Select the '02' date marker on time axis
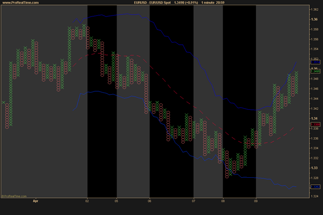The width and height of the screenshot is (323, 215). coord(87,201)
